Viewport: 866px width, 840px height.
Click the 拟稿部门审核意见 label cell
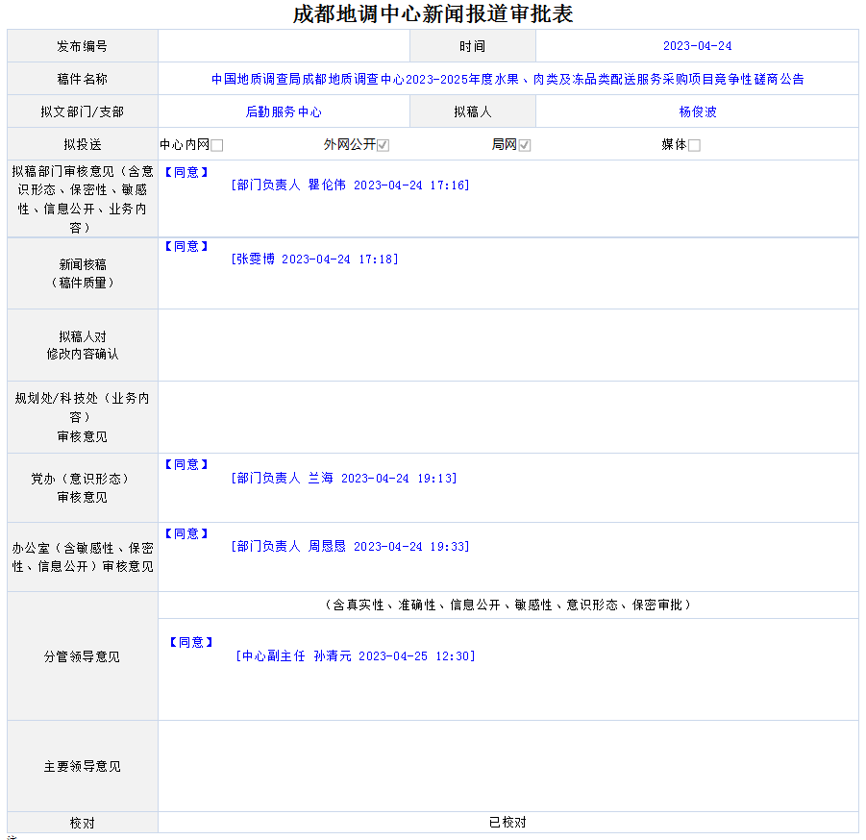tap(83, 199)
